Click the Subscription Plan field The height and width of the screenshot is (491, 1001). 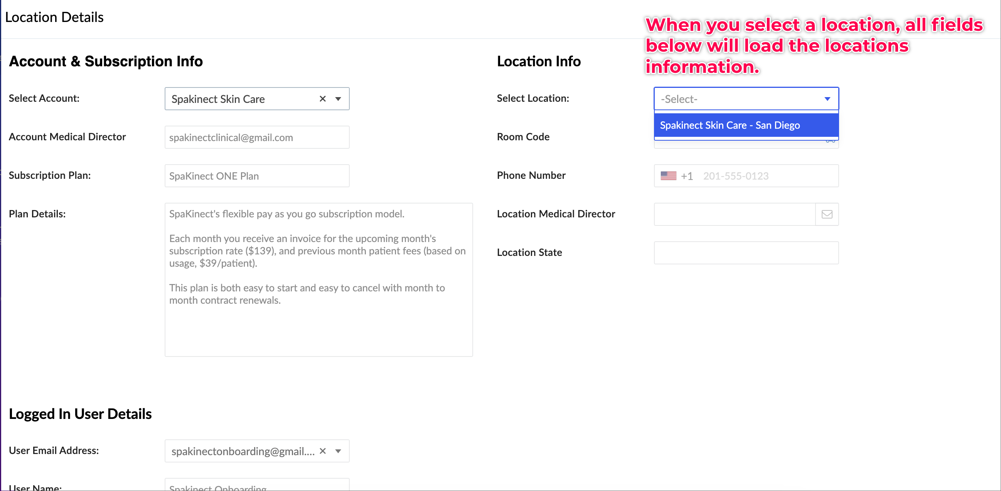tap(257, 176)
